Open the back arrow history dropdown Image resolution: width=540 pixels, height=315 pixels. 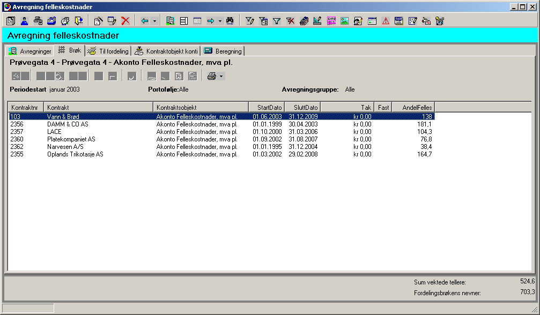click(x=154, y=21)
